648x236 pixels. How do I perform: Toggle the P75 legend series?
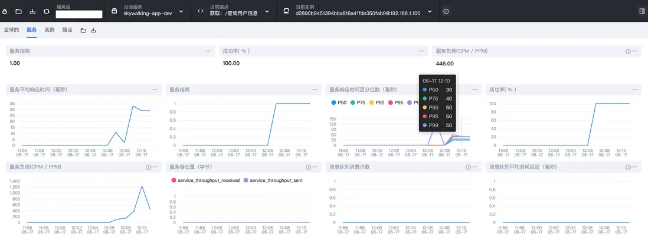358,102
